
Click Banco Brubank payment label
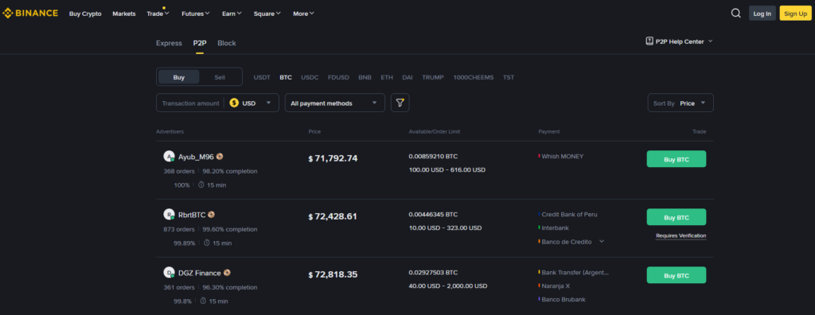tap(564, 299)
